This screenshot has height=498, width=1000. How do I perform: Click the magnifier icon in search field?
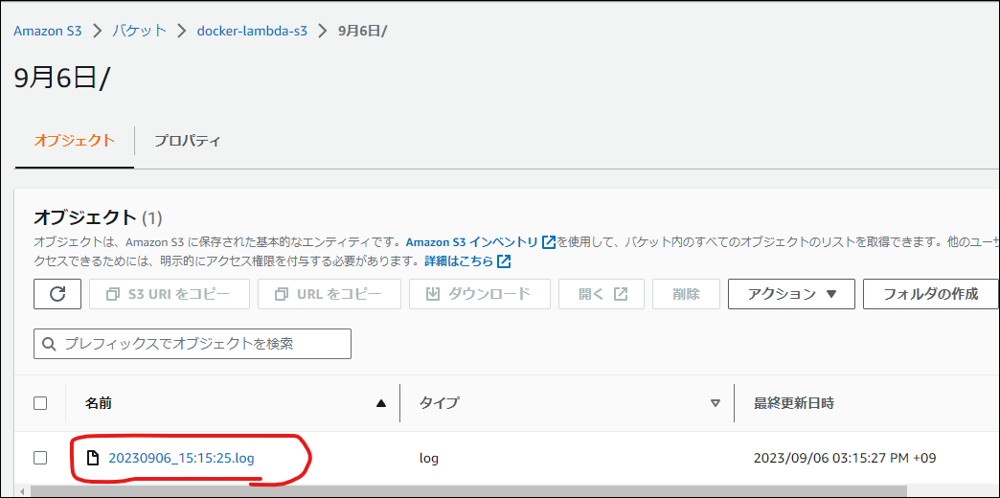coord(50,345)
